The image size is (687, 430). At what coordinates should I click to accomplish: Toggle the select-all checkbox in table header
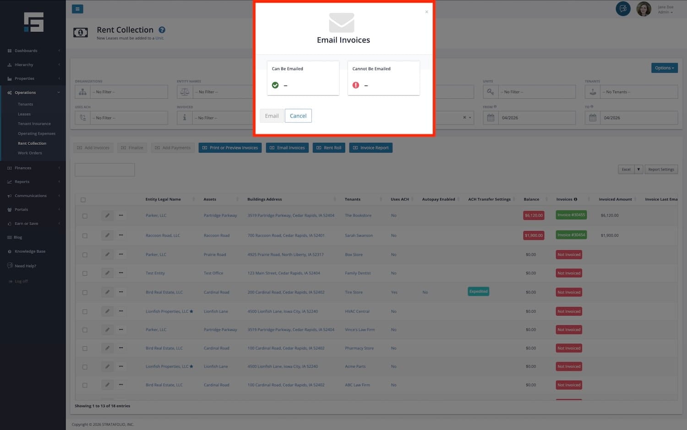[x=83, y=200]
